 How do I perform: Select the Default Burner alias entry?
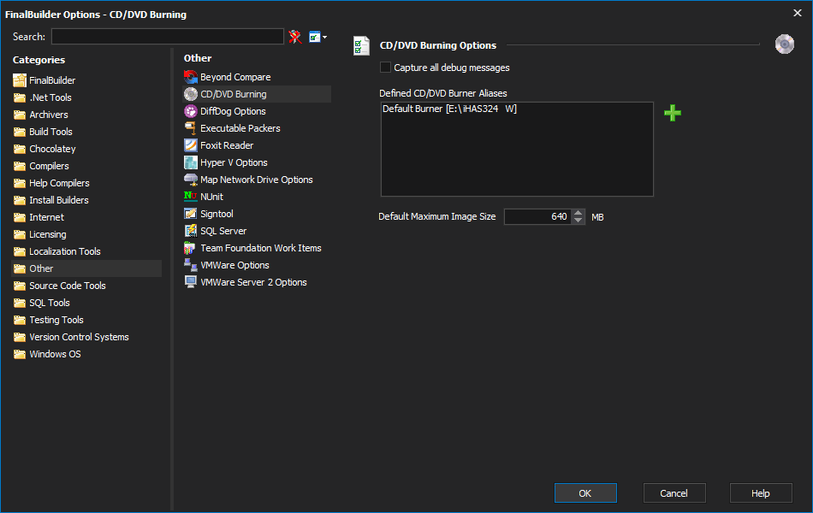(449, 109)
